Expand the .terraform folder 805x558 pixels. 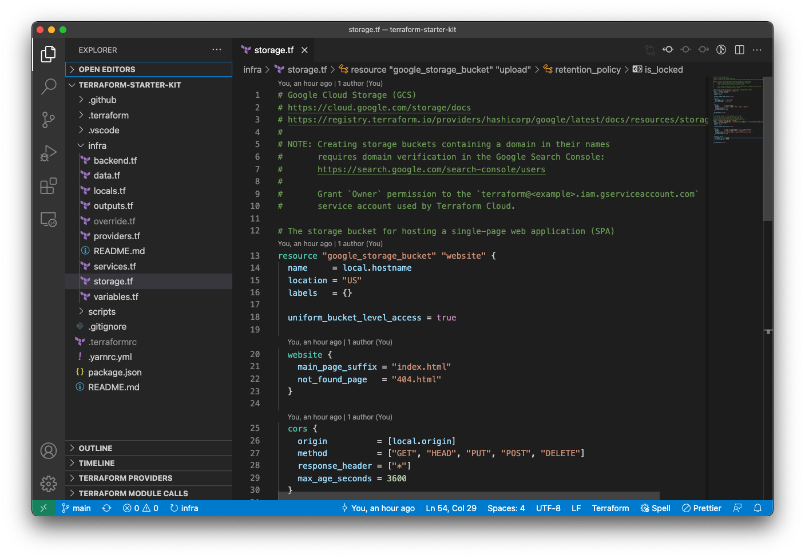pos(149,115)
